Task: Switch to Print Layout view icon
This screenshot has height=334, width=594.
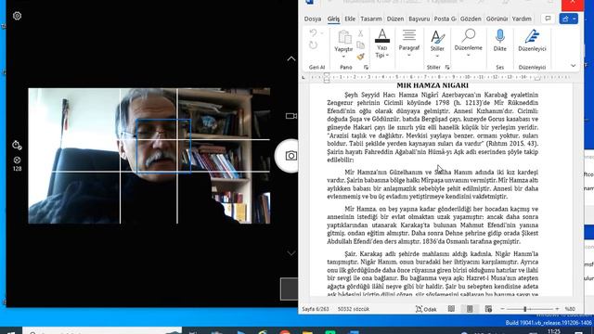Action: click(x=470, y=309)
